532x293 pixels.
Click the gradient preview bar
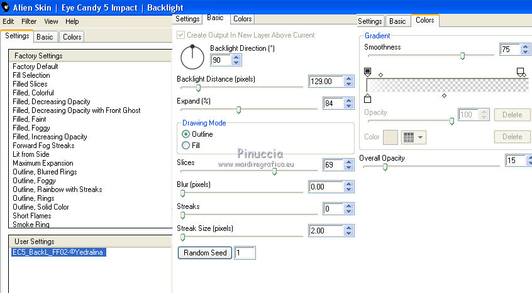click(448, 85)
